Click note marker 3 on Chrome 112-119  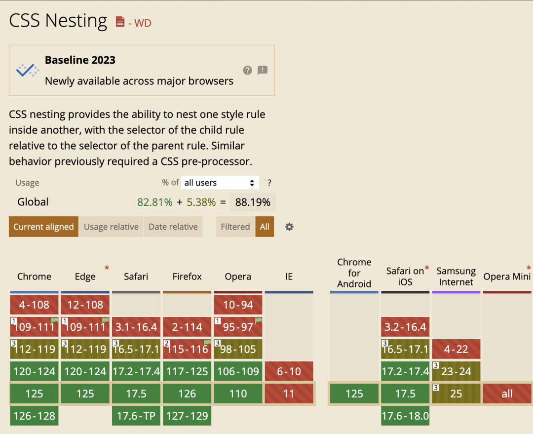pyautogui.click(x=14, y=343)
